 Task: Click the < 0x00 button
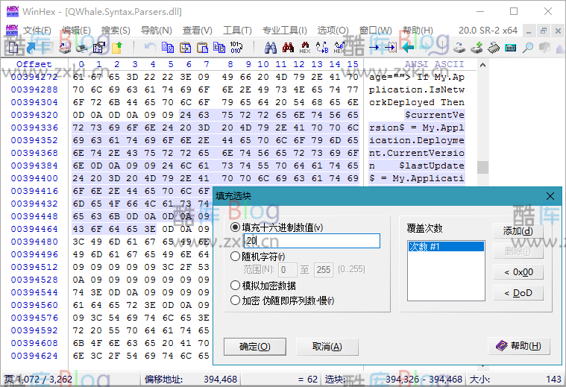click(x=518, y=272)
